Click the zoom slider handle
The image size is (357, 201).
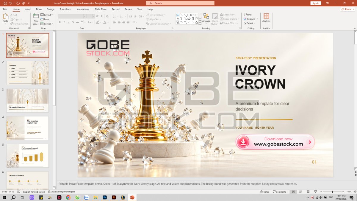[x=332, y=192]
